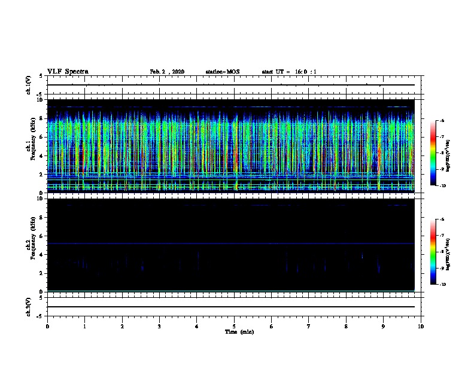Image resolution: width=474 pixels, height=366 pixels.
Task: Click the '-6' label on ch.1 color bar
Action: [x=442, y=120]
